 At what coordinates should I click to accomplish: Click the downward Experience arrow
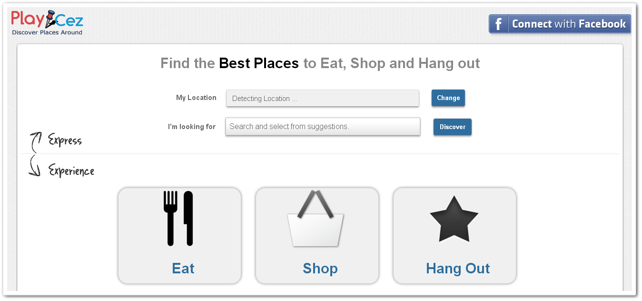(x=35, y=166)
